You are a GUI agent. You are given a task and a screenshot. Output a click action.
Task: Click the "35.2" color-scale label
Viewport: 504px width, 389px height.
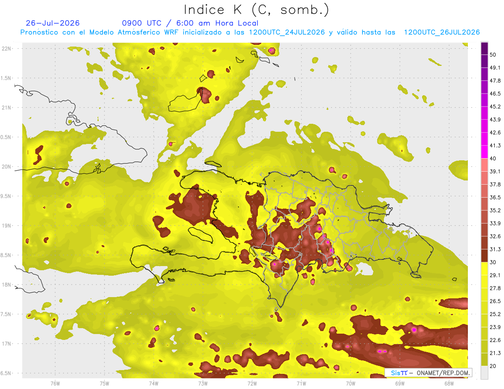[495, 211]
